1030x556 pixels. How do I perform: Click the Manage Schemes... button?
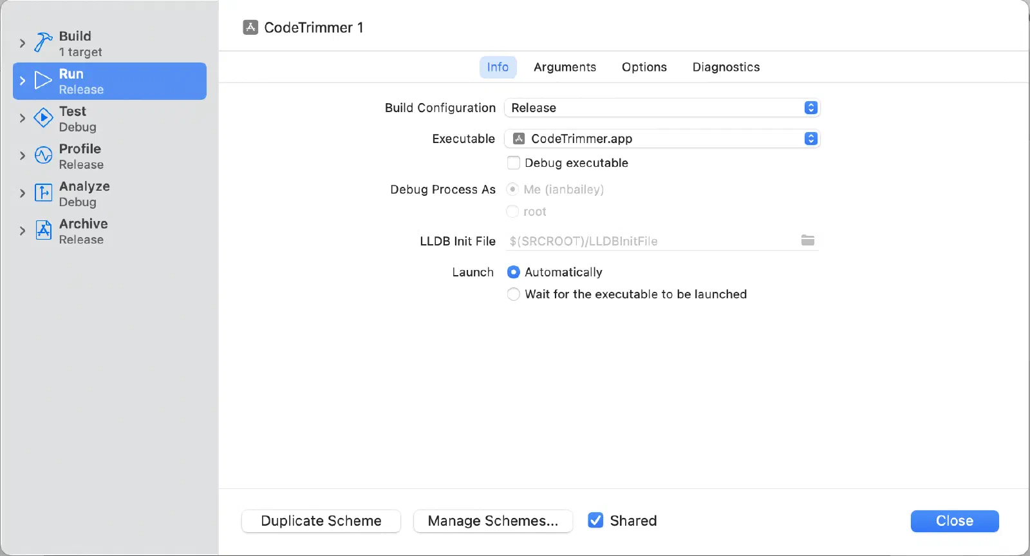[493, 521]
